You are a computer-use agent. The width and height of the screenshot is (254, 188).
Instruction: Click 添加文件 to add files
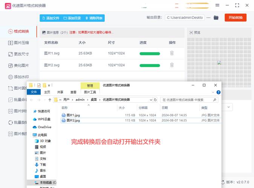click(x=51, y=18)
